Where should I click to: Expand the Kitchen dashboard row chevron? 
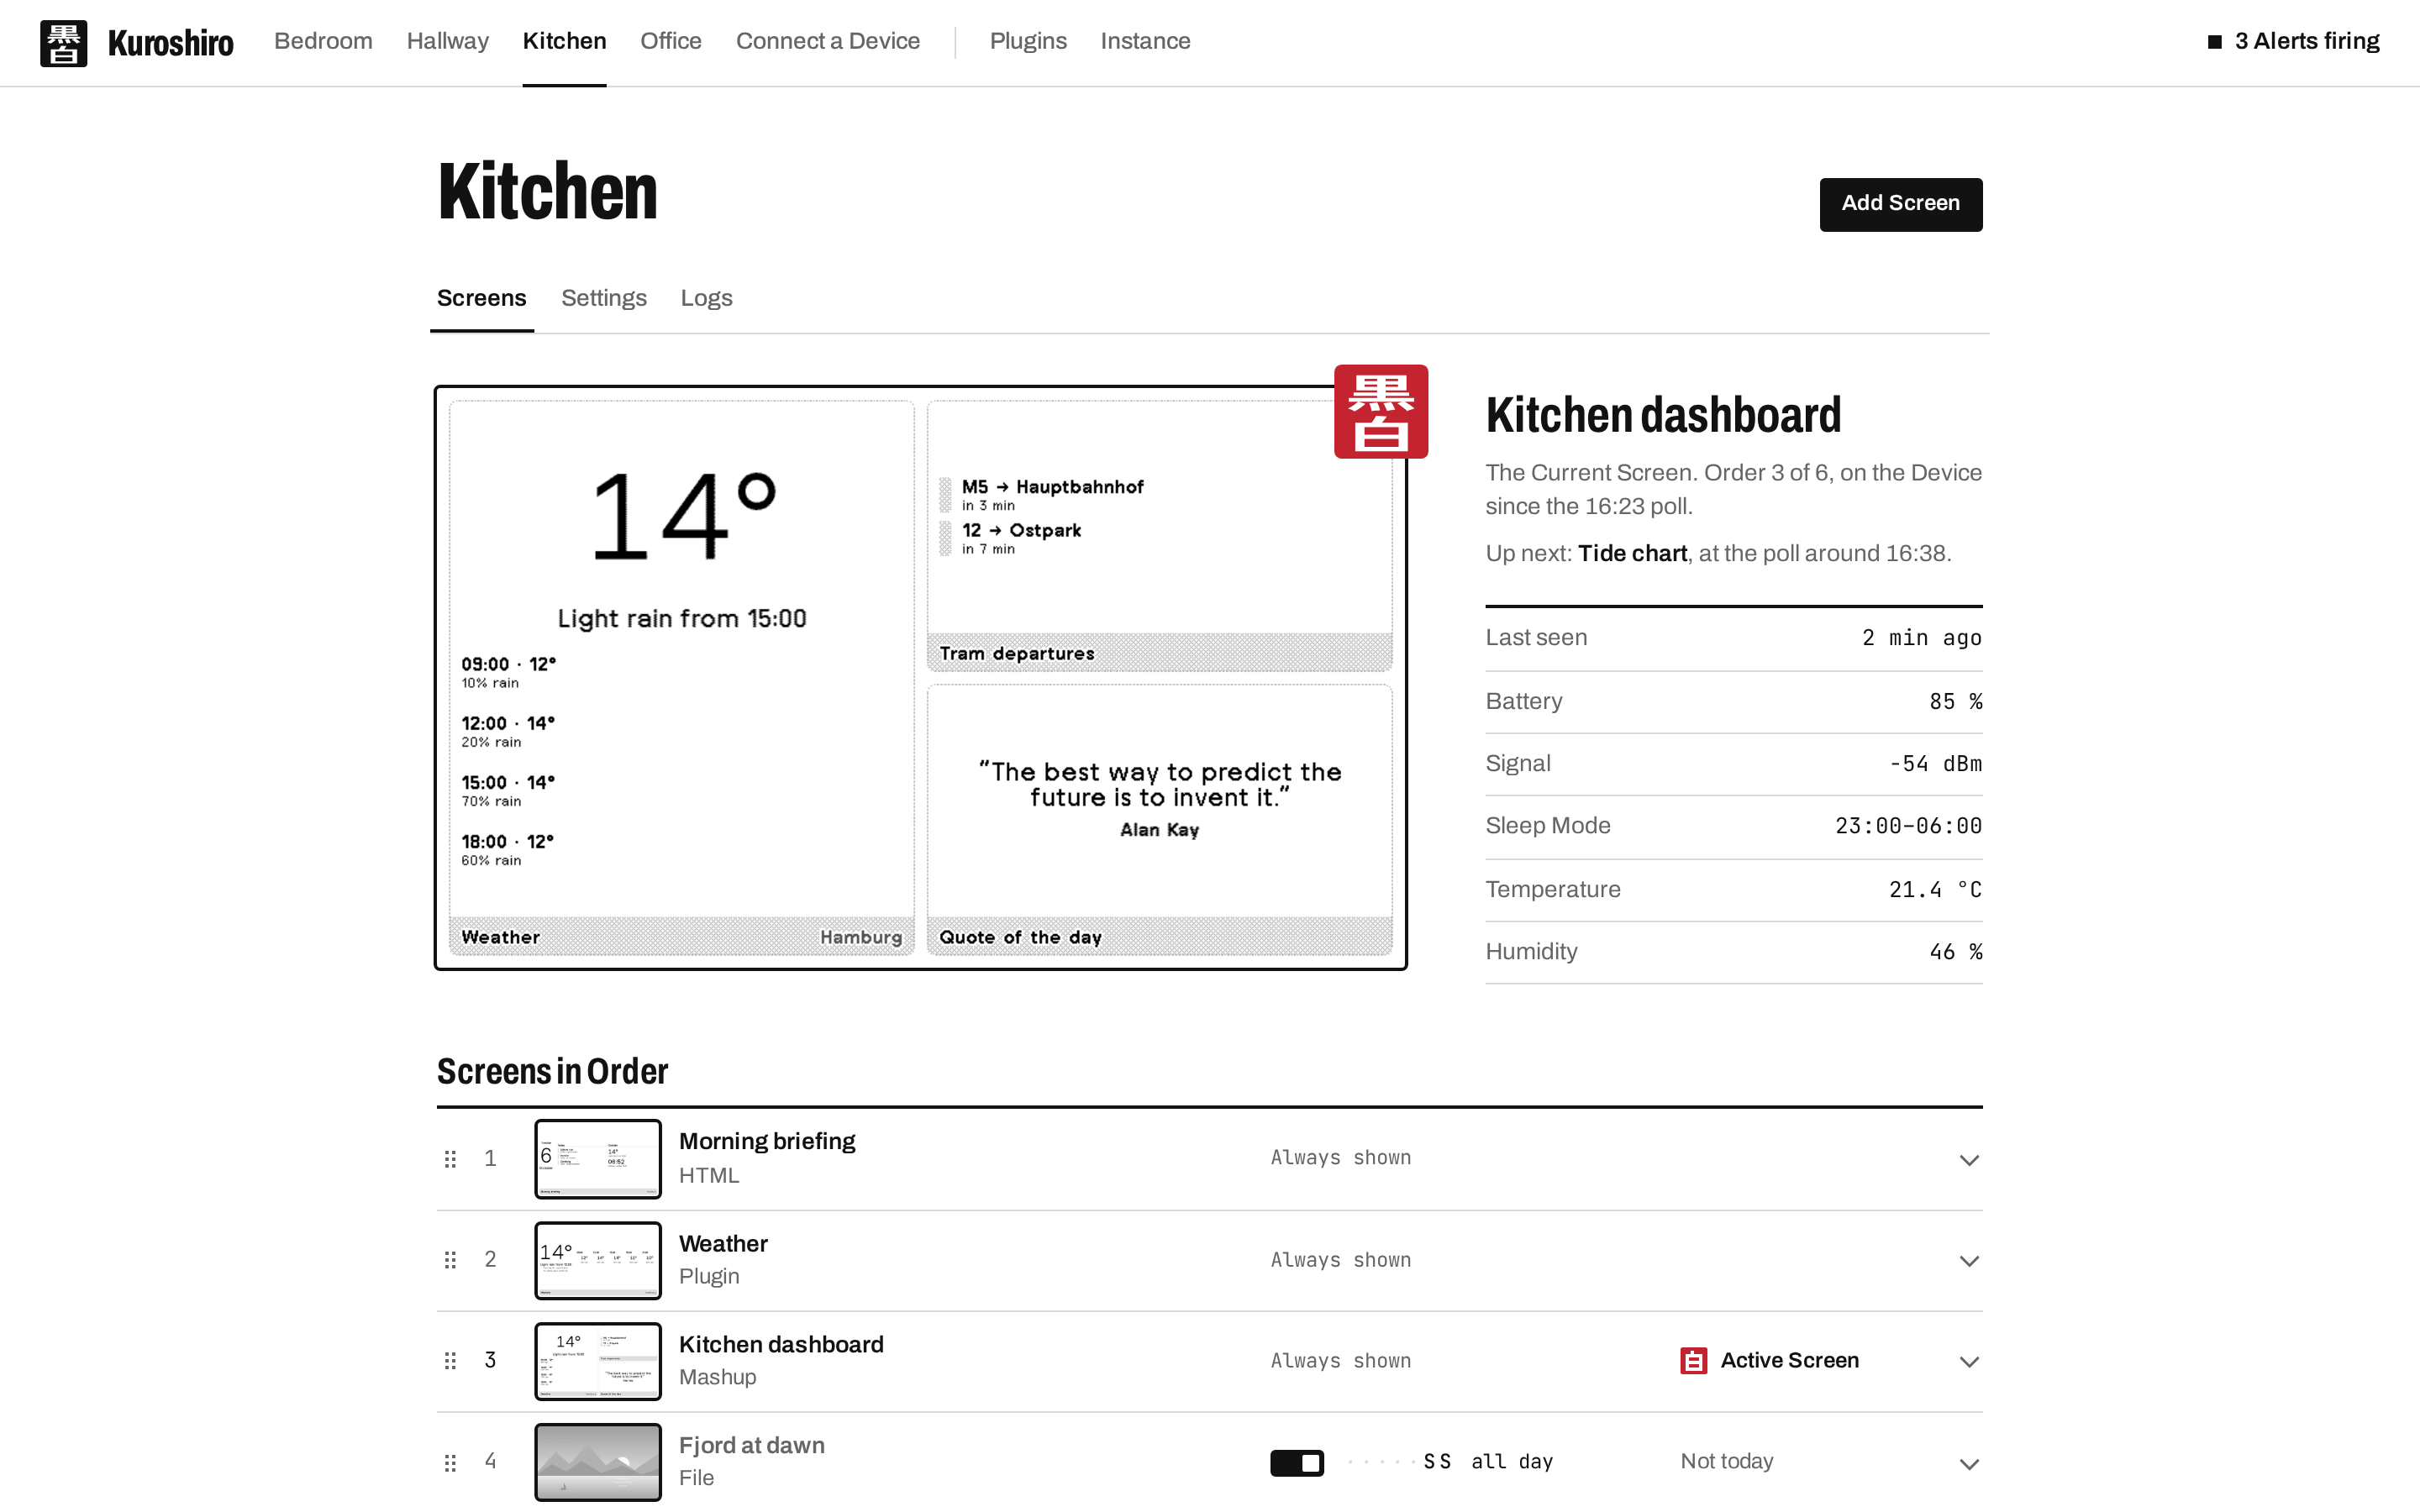(x=1968, y=1362)
